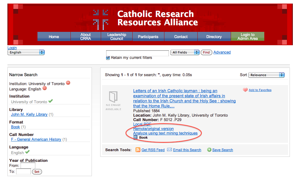Remove the English language filter via minus icon

(45, 88)
